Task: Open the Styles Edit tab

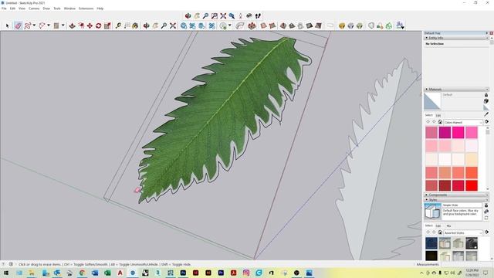Action: click(438, 226)
